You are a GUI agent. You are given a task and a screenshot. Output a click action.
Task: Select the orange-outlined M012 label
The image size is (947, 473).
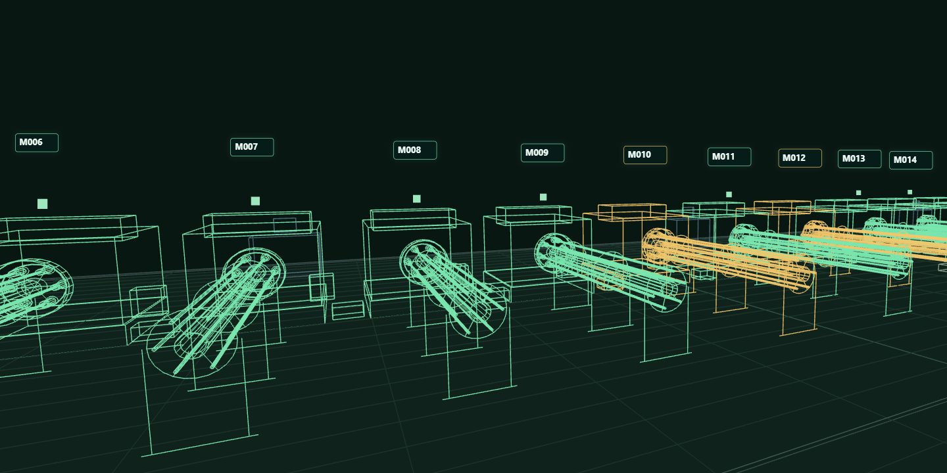coord(800,158)
